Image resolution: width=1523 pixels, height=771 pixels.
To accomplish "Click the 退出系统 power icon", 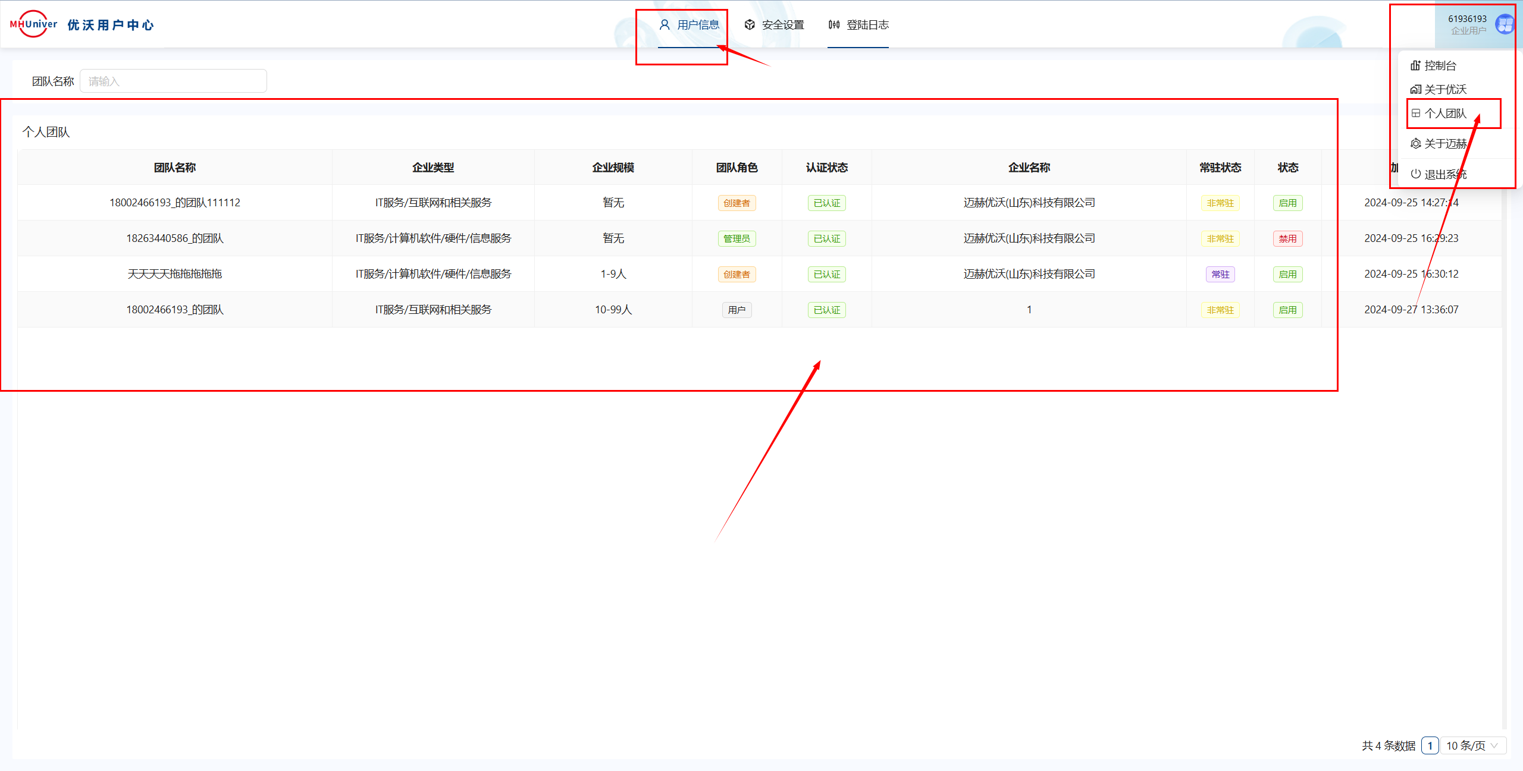I will pyautogui.click(x=1416, y=174).
